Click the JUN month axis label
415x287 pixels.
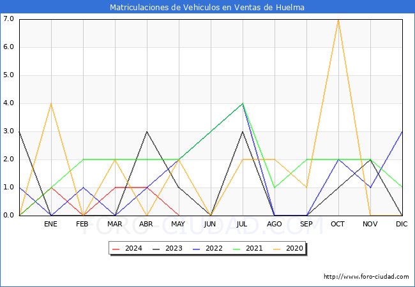point(210,224)
